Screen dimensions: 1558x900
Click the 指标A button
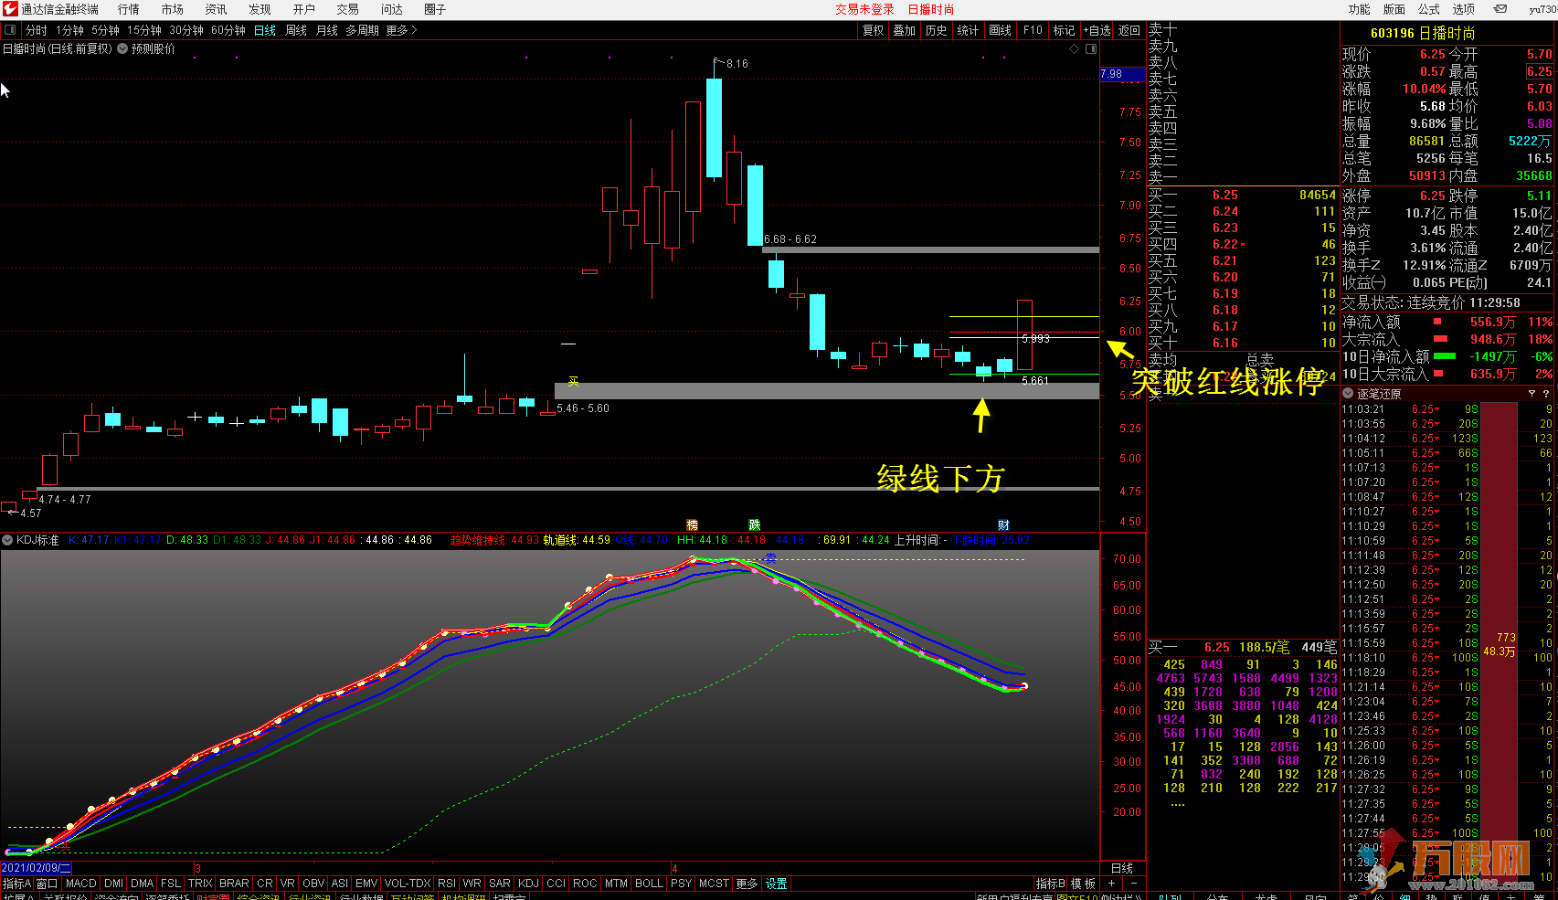click(x=16, y=884)
